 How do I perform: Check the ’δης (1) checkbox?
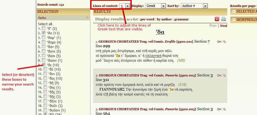[45, 87]
